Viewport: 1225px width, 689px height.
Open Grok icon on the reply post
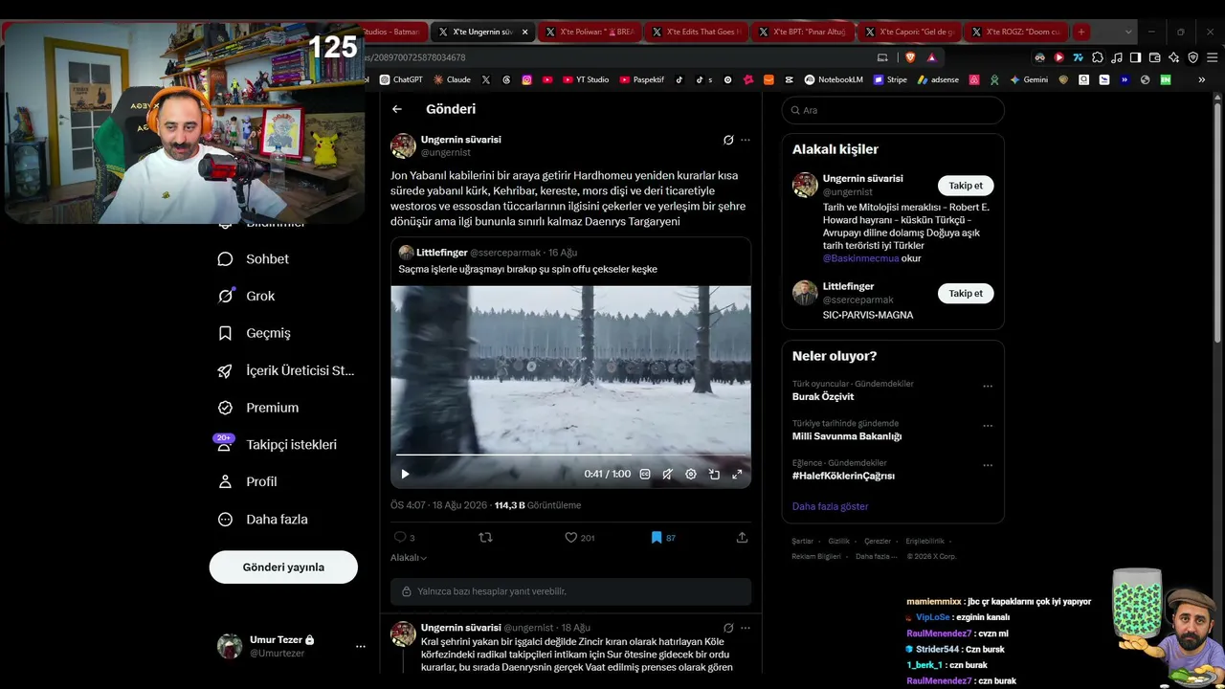pos(728,628)
